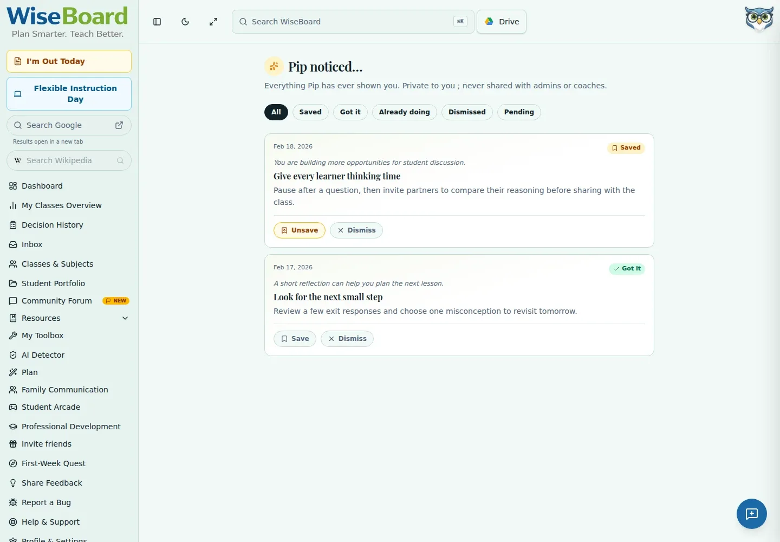Open Family Communication

(x=69, y=390)
